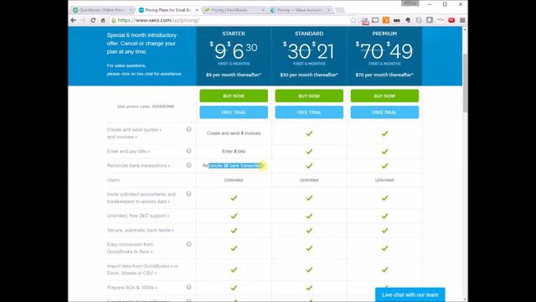Screen dimensions: 536x302
Task: Open the browser home page icon
Action: pyautogui.click(x=103, y=20)
